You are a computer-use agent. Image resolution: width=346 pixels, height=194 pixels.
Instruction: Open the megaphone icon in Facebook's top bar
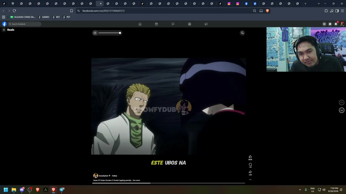[x=206, y=24]
